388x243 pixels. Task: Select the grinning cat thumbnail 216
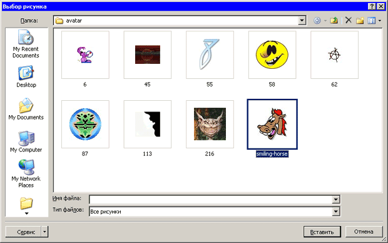(x=210, y=124)
